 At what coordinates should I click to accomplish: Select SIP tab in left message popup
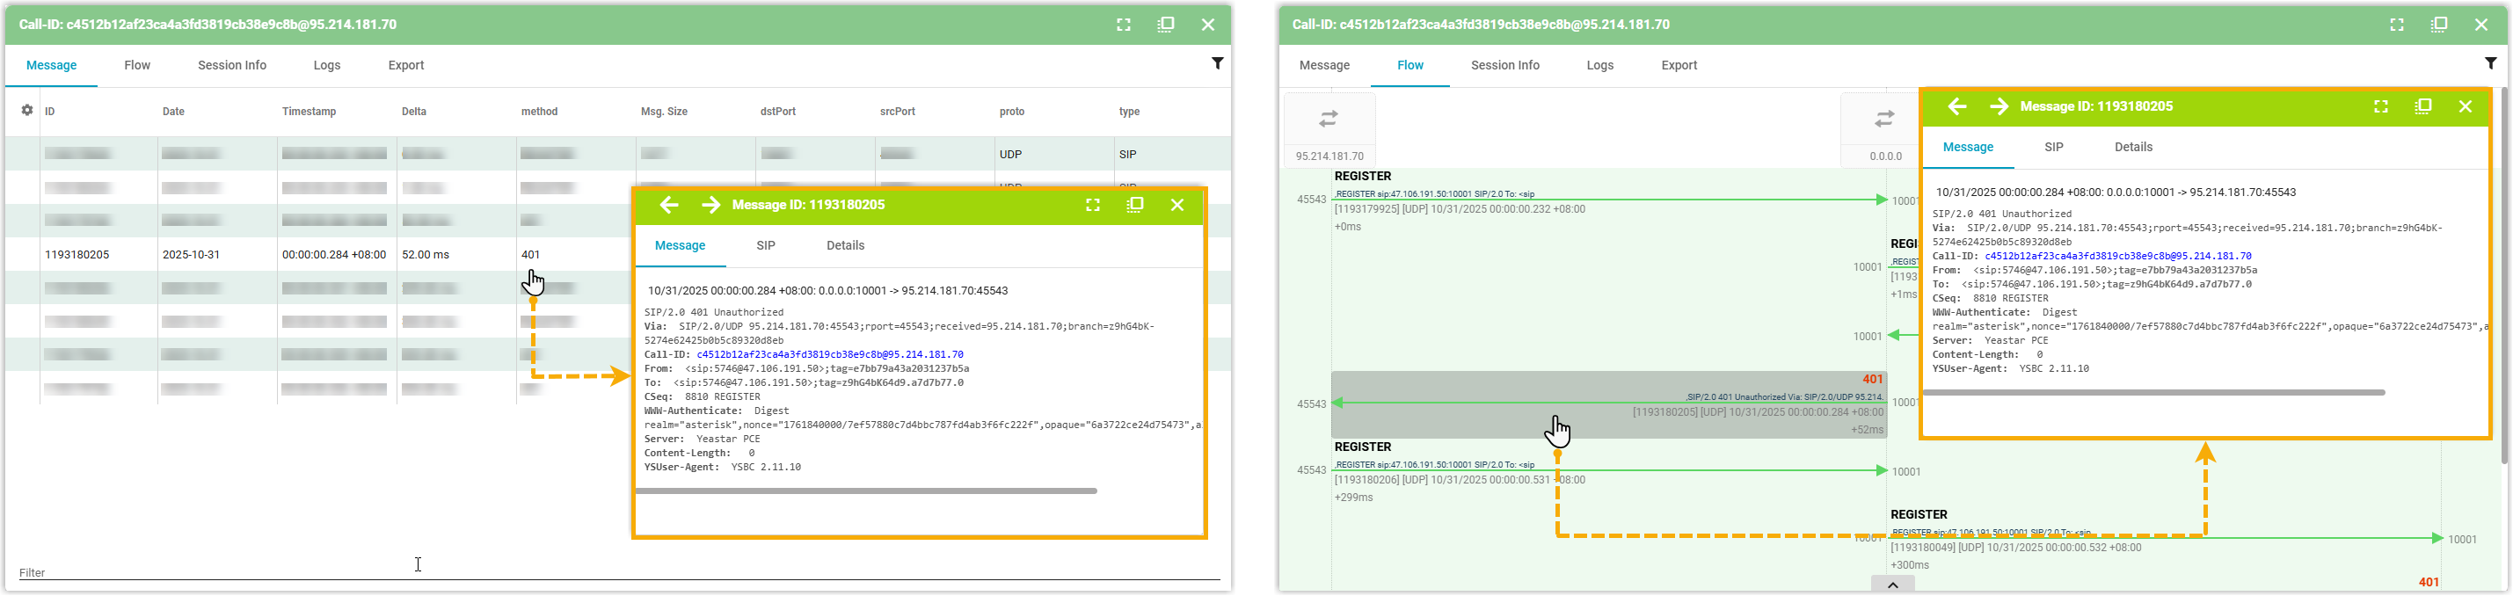tap(766, 246)
